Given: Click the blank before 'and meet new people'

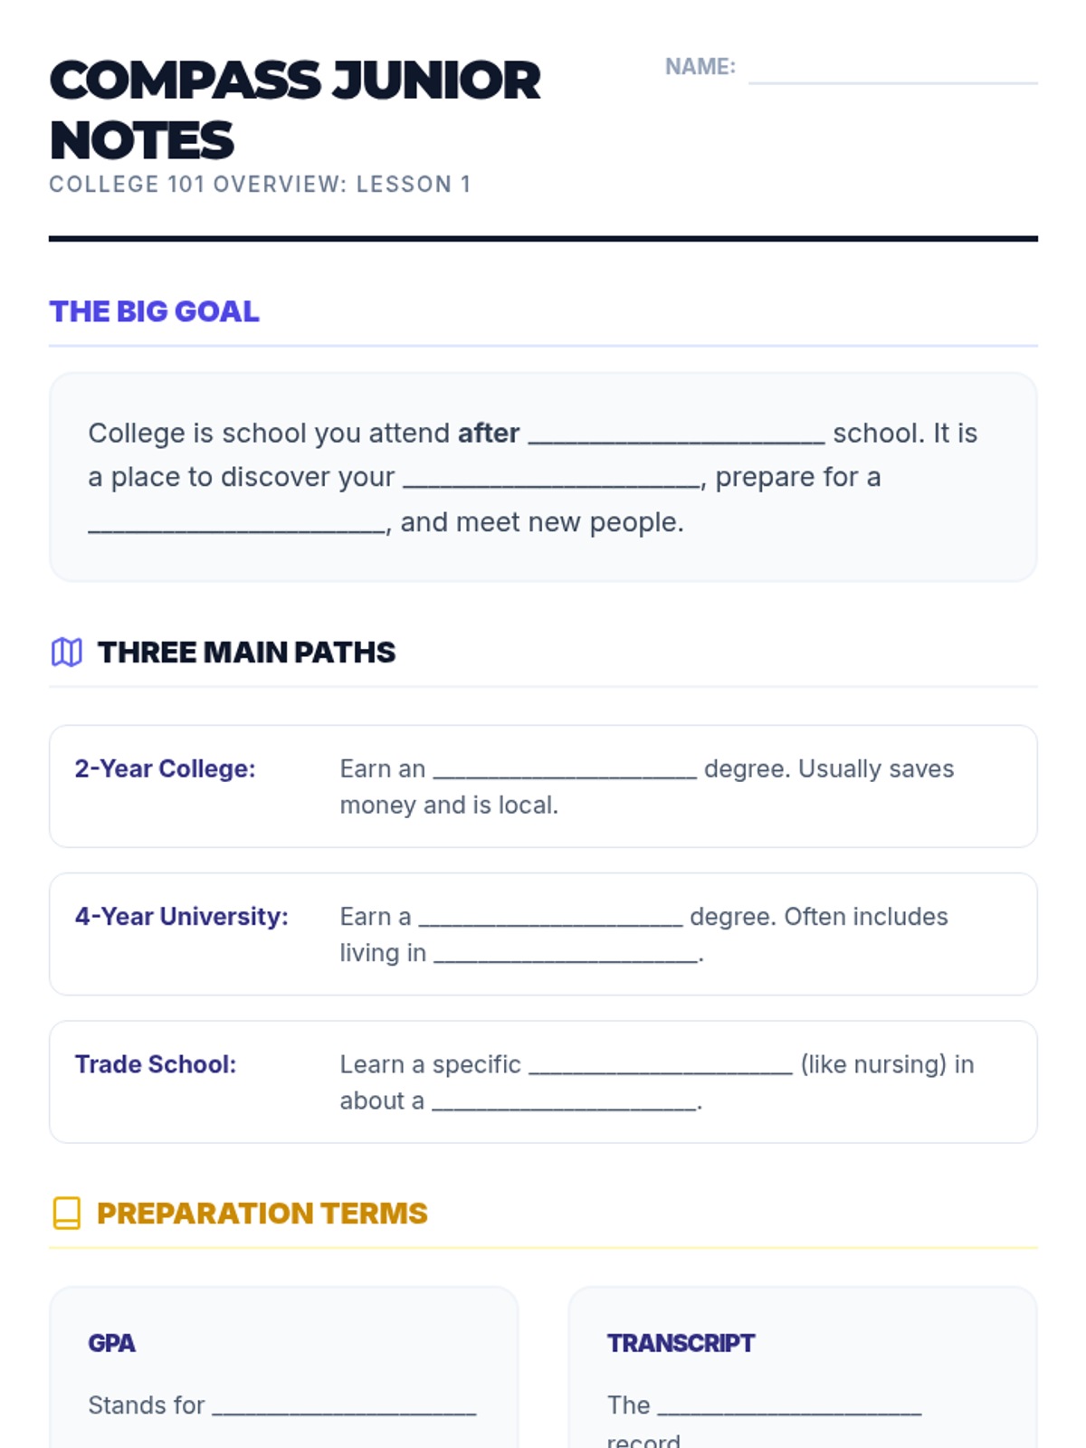Looking at the screenshot, I should (x=237, y=523).
